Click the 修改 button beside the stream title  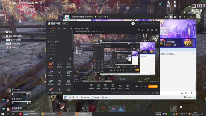pyautogui.click(x=87, y=29)
